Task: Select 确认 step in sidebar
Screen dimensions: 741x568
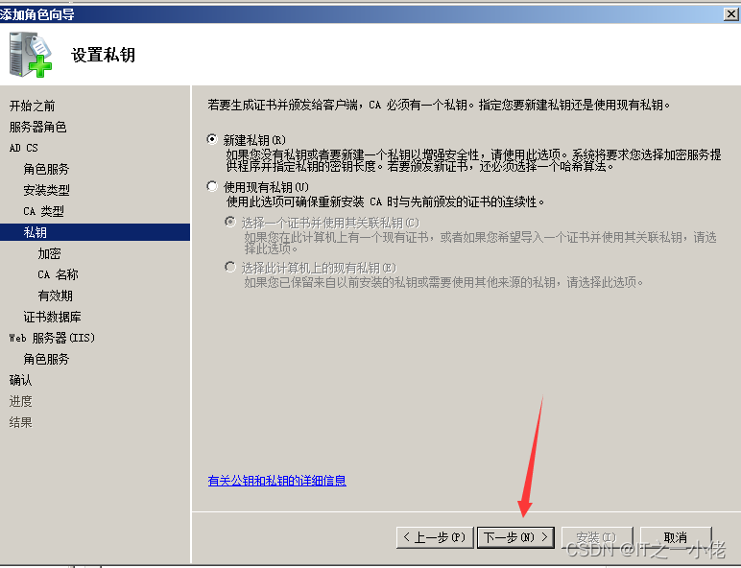Action: click(21, 380)
